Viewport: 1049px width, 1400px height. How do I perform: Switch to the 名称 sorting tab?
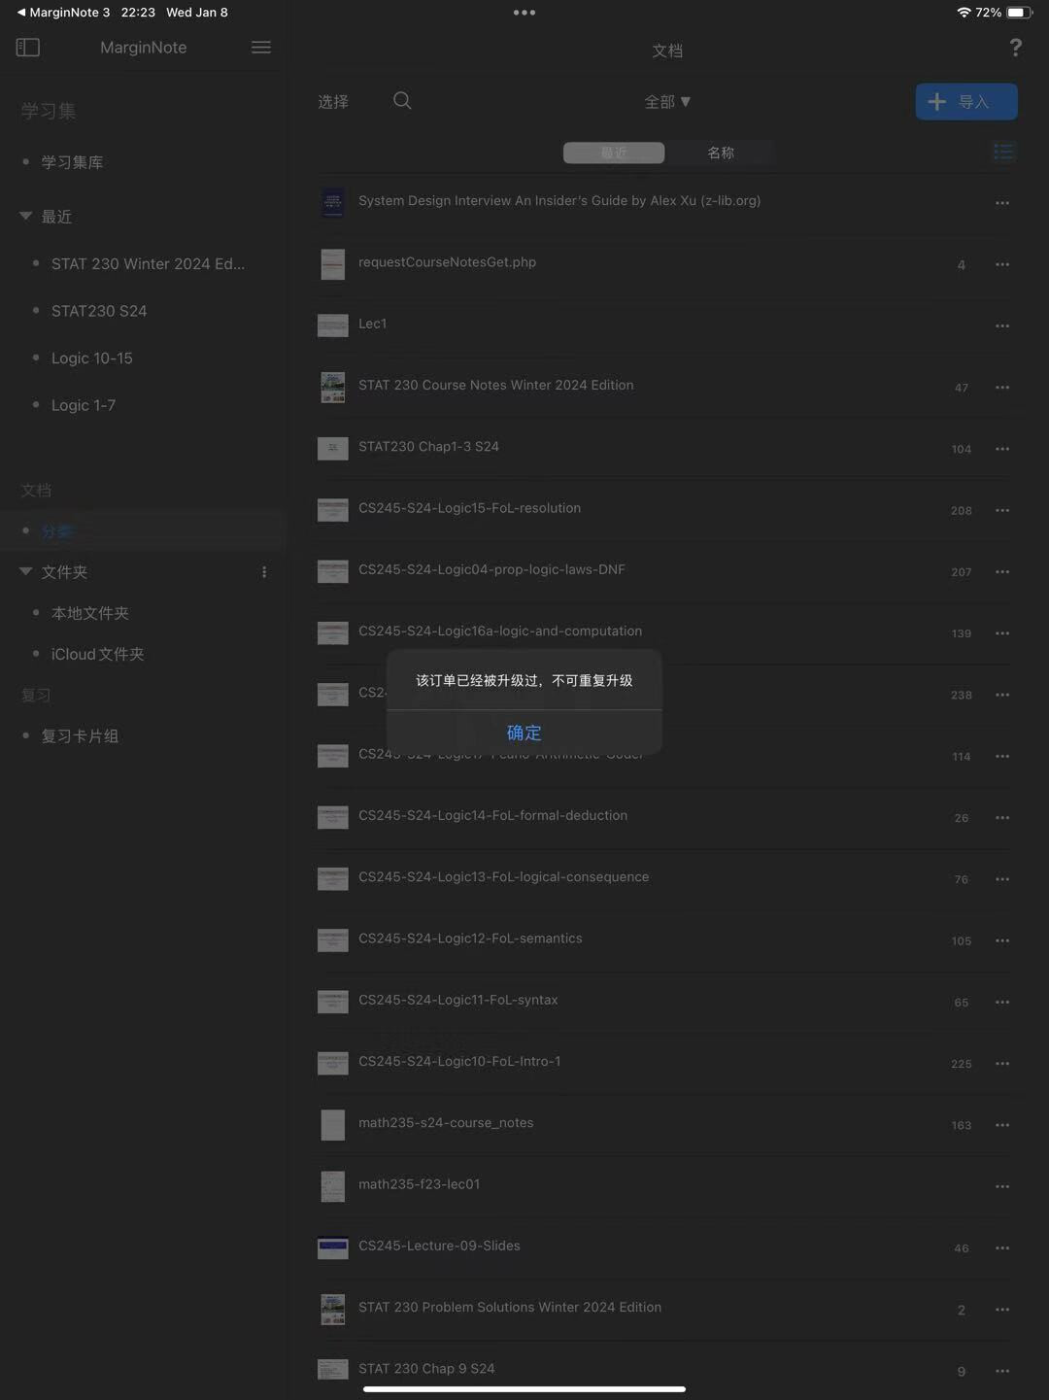pos(721,153)
